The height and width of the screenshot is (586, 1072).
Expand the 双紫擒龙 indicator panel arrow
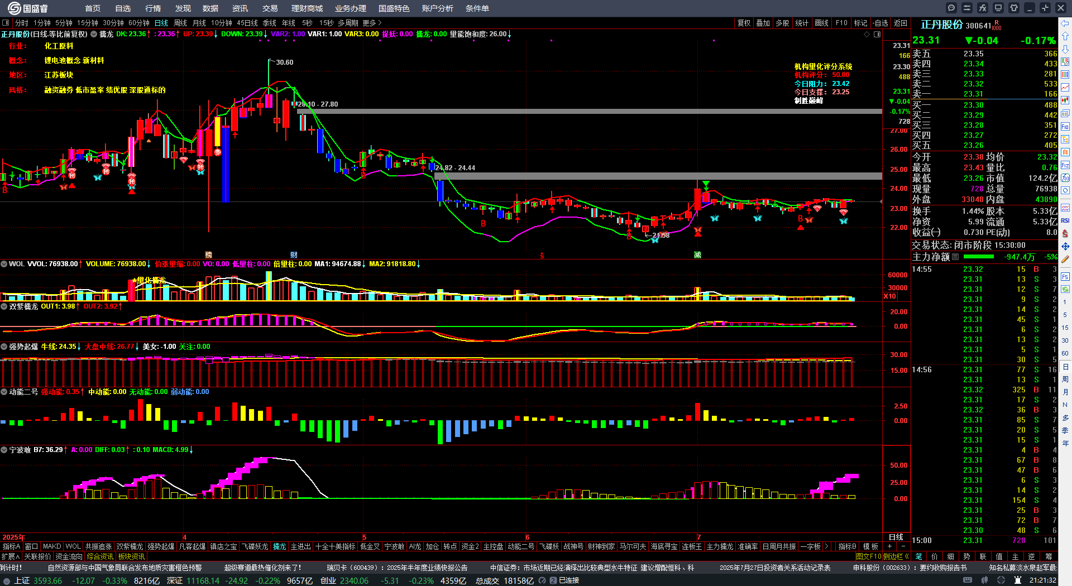tap(4, 306)
